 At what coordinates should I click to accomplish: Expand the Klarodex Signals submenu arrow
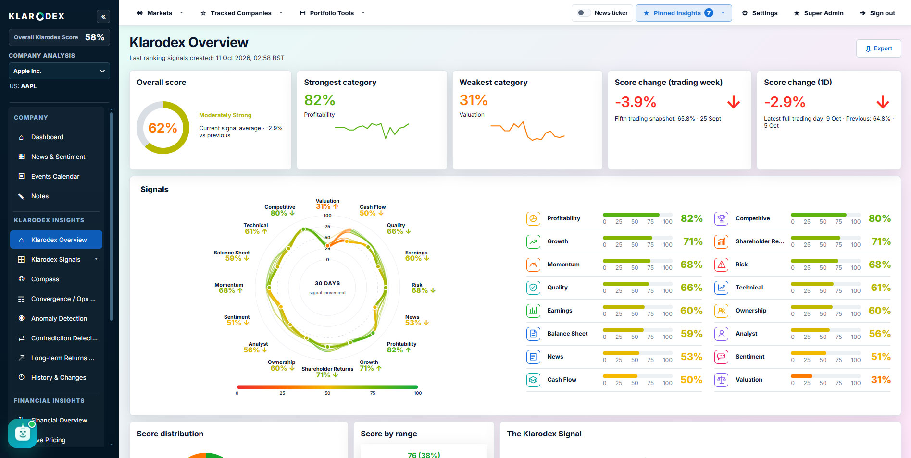96,259
